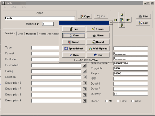The width and height of the screenshot is (155, 116).
Task: Click the hand pointing down navigation icon
Action: (122, 25)
